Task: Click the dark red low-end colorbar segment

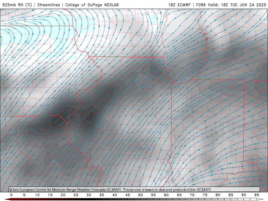Action: (14, 199)
